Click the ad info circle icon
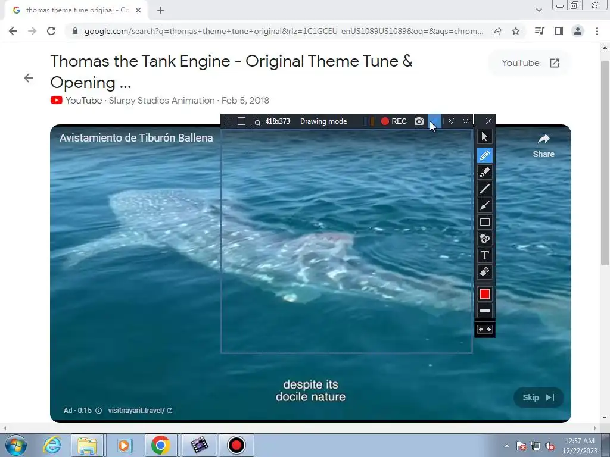Screen dimensions: 610x457 pyautogui.click(x=99, y=411)
